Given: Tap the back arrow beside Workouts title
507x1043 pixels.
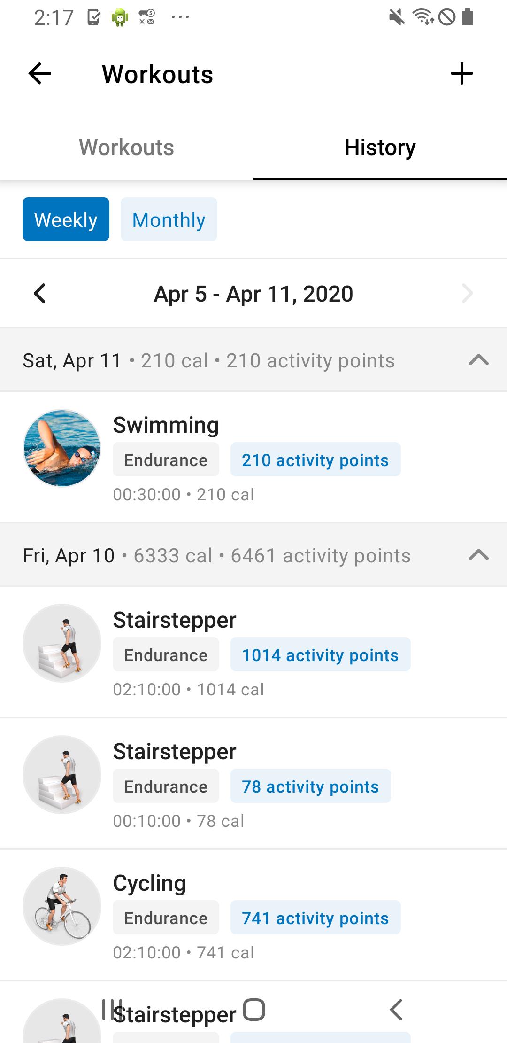Looking at the screenshot, I should (39, 74).
